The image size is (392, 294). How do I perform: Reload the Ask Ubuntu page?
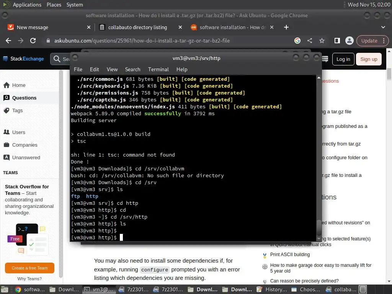[33, 41]
